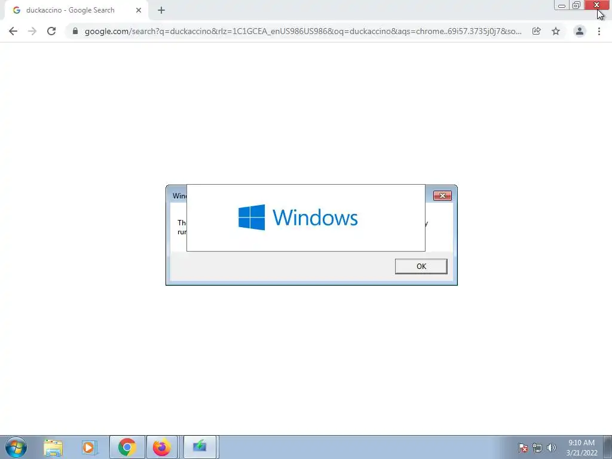
Task: Share this page using the share icon
Action: click(x=536, y=31)
